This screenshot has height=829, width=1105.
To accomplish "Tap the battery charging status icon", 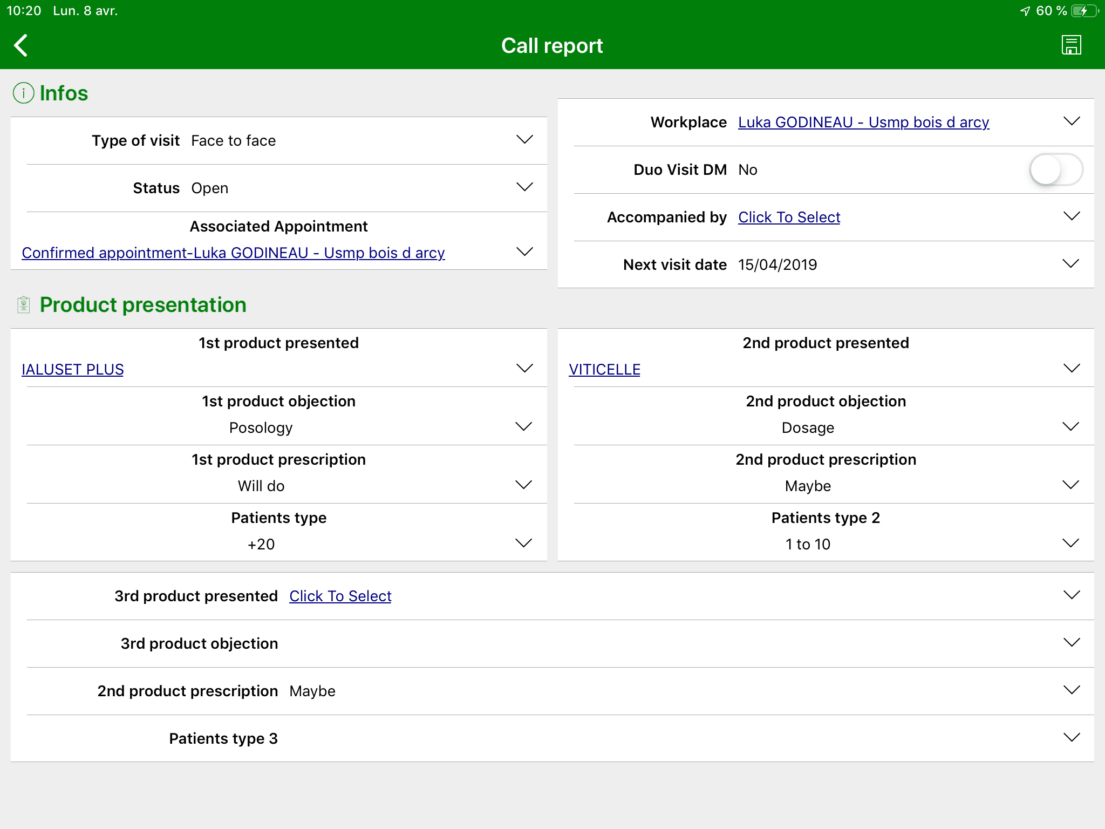I will (x=1084, y=11).
